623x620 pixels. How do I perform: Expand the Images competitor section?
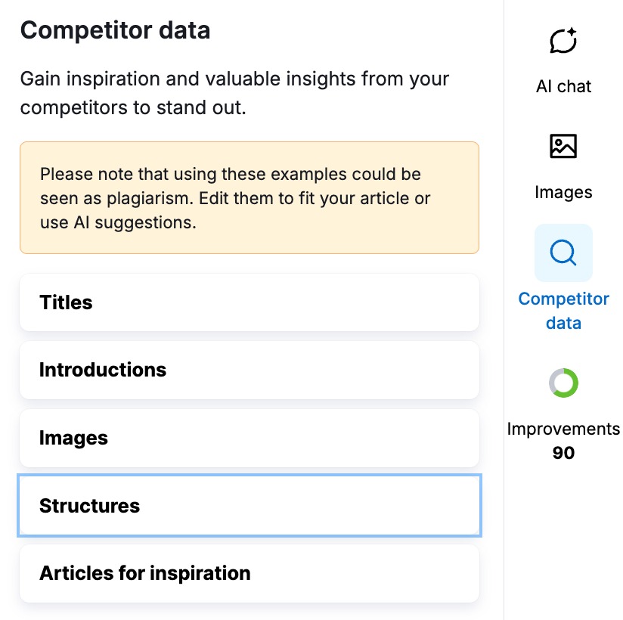click(x=250, y=437)
